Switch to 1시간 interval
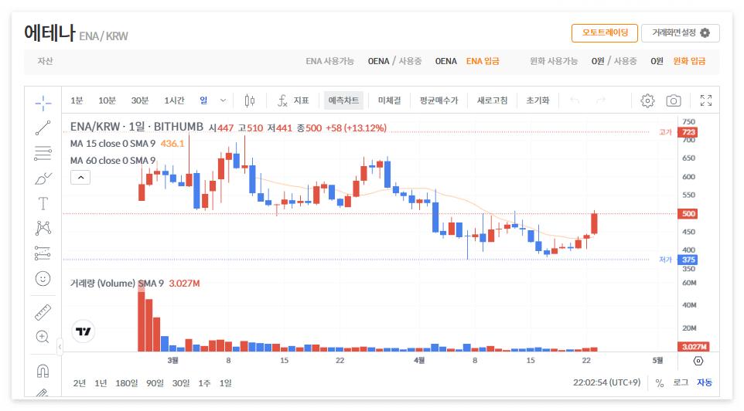The image size is (744, 411). [174, 100]
